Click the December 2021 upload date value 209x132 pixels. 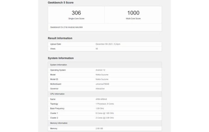coord(108,44)
